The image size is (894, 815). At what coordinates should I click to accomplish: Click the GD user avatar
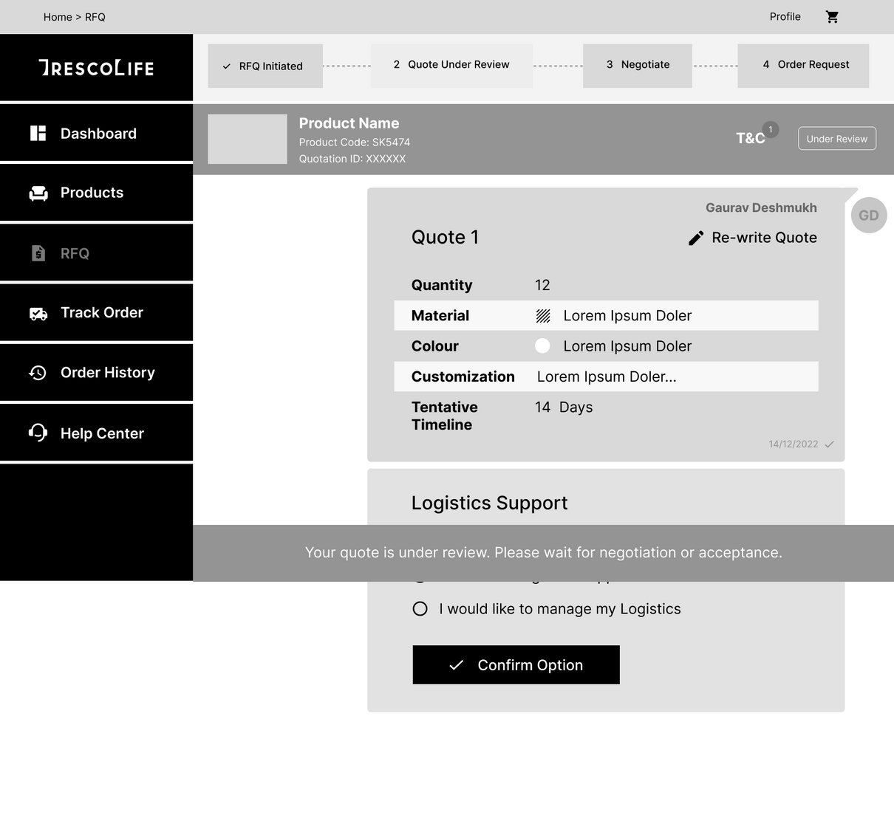869,216
